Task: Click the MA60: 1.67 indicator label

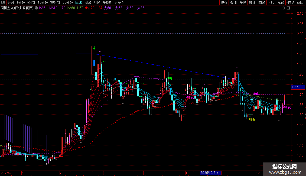Action: (75, 8)
